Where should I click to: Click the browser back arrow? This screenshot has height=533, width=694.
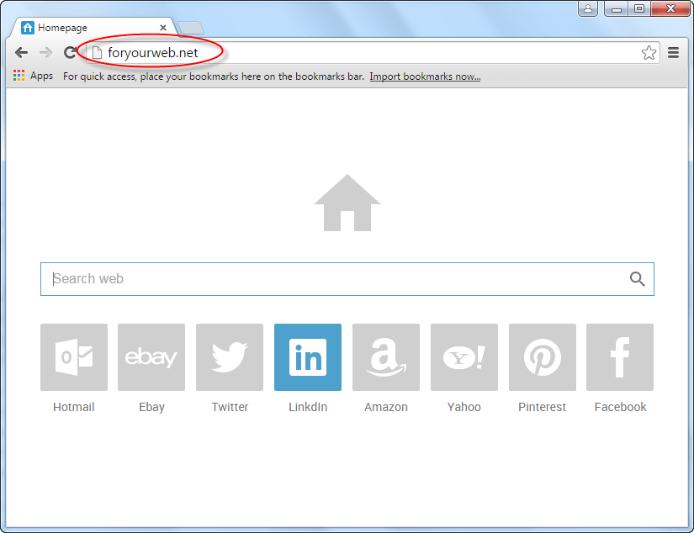[x=21, y=53]
